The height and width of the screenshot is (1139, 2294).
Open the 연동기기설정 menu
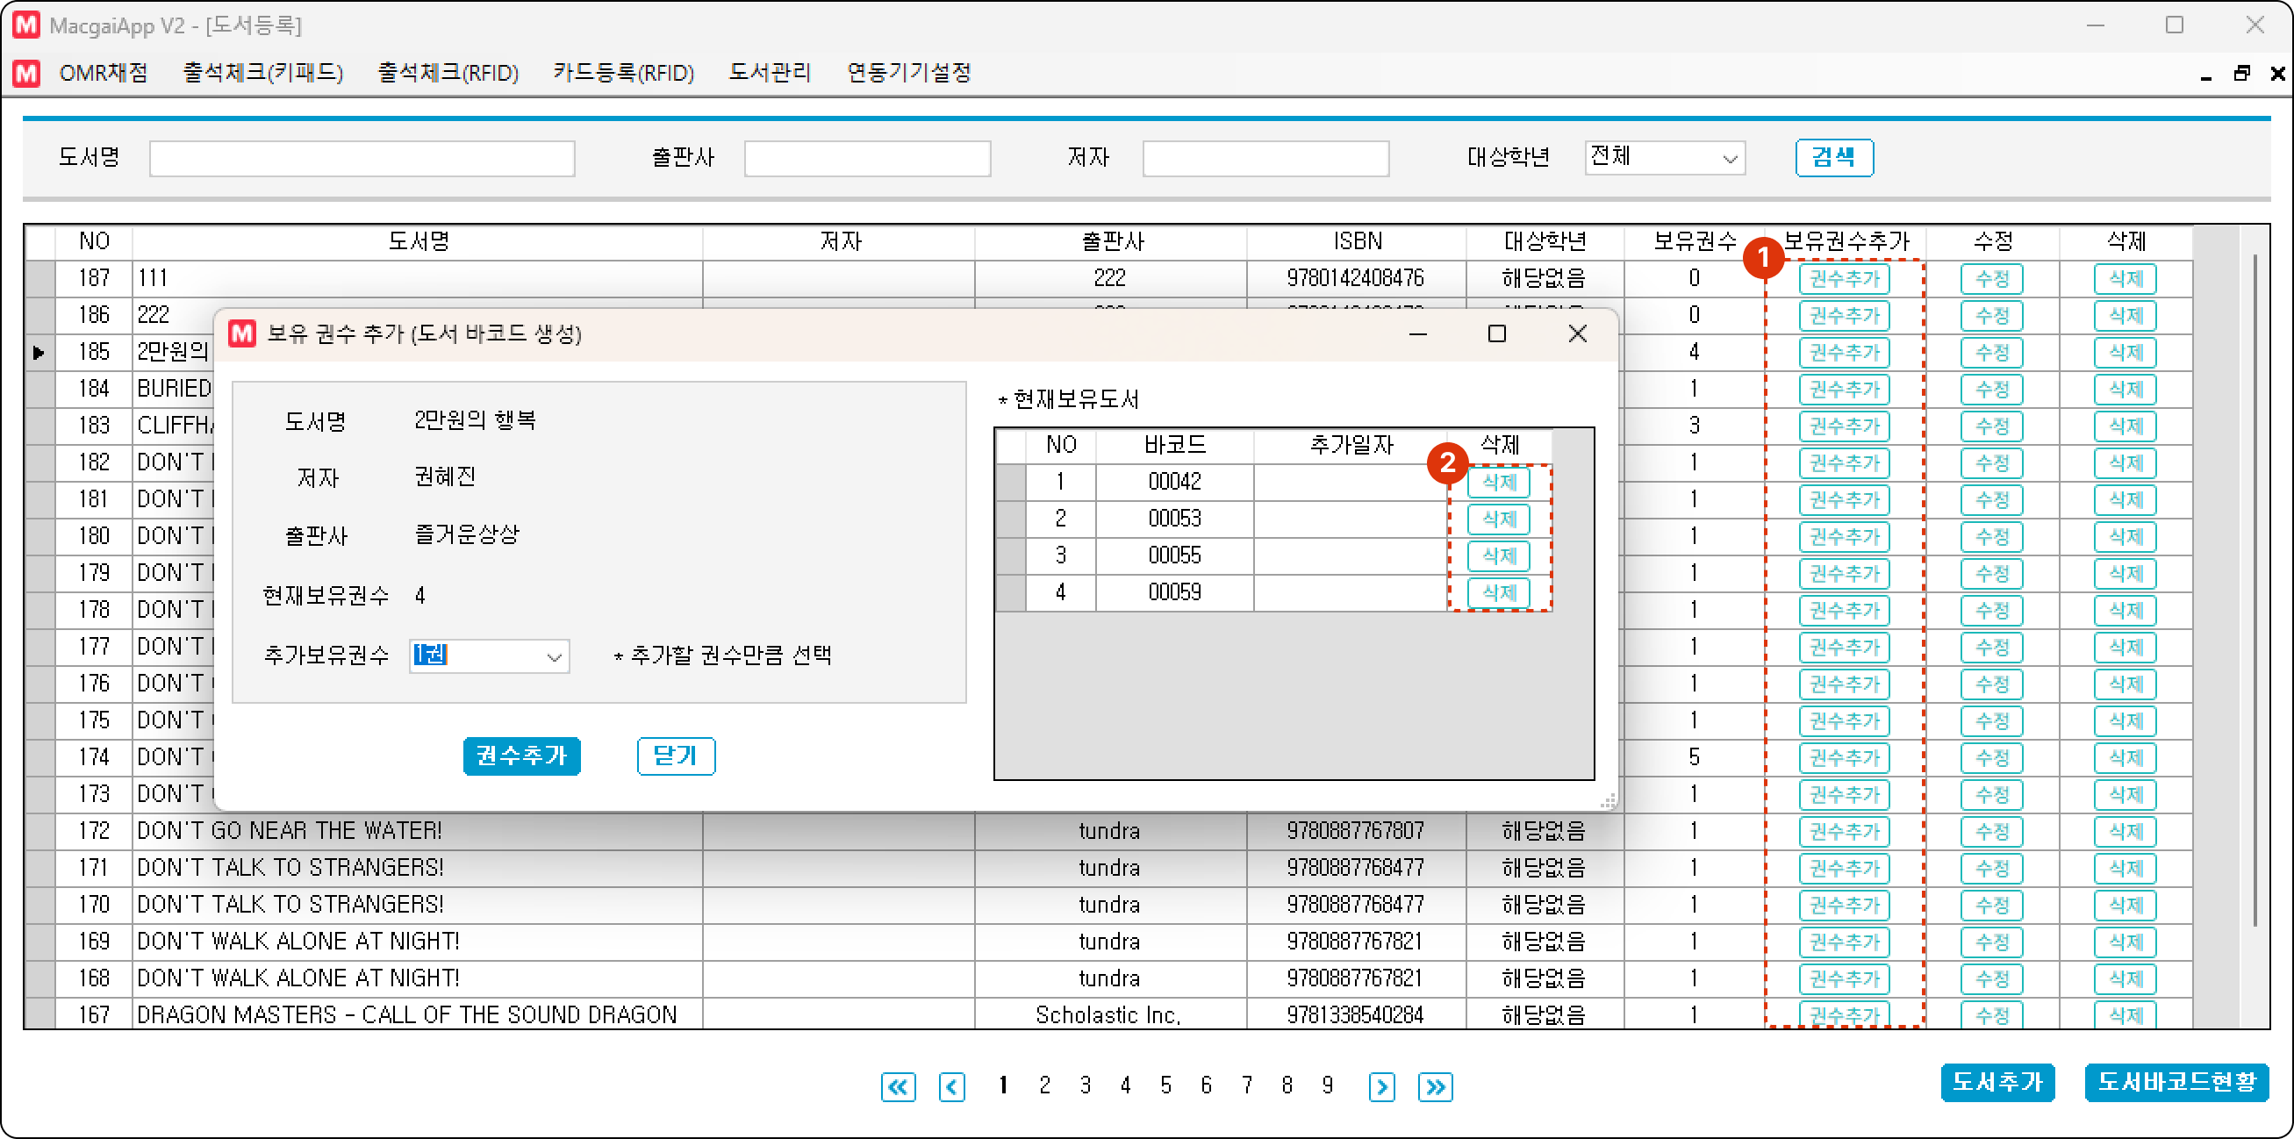pos(908,73)
